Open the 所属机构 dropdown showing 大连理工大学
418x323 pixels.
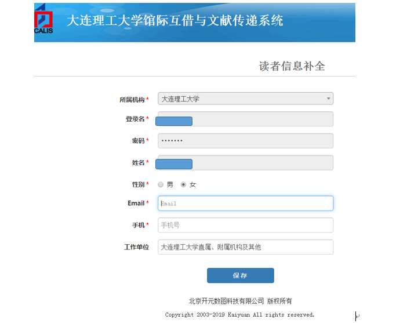[245, 99]
